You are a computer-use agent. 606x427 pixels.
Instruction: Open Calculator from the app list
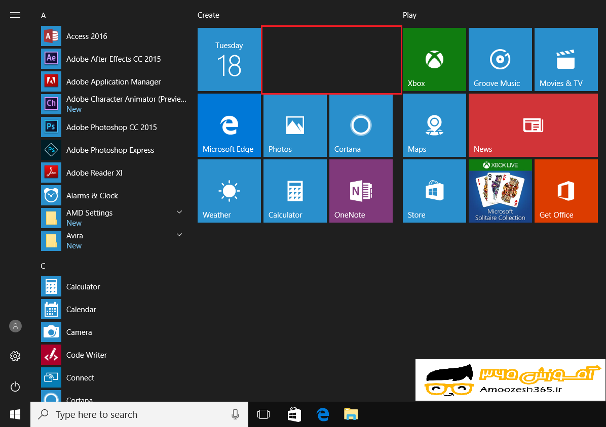click(x=113, y=286)
